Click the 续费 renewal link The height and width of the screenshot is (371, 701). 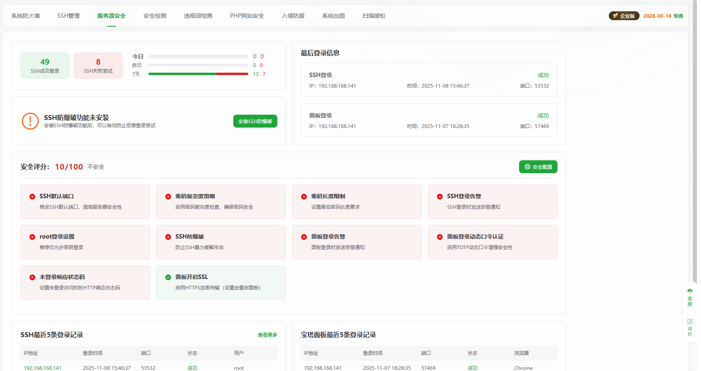(x=678, y=16)
